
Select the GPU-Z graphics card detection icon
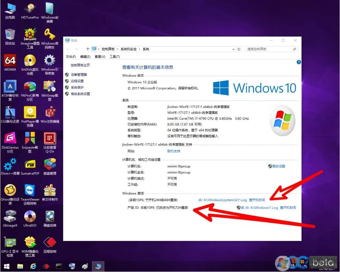click(x=10, y=246)
